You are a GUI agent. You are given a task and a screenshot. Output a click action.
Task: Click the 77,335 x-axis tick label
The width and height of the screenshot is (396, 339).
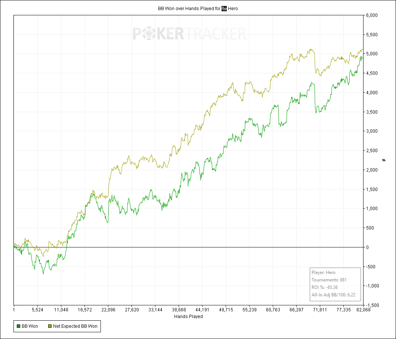tap(343, 310)
